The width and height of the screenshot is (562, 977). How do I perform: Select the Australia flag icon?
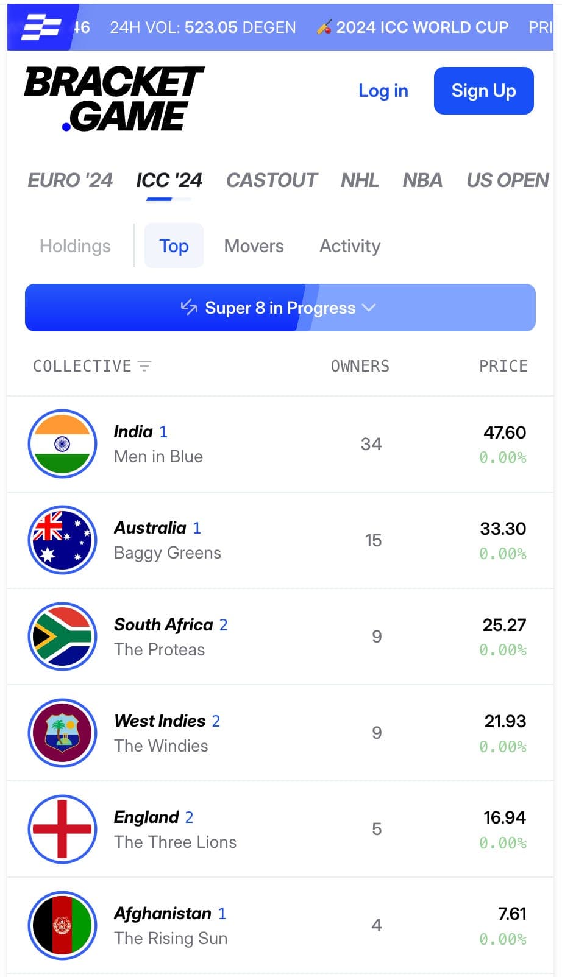[x=63, y=540]
